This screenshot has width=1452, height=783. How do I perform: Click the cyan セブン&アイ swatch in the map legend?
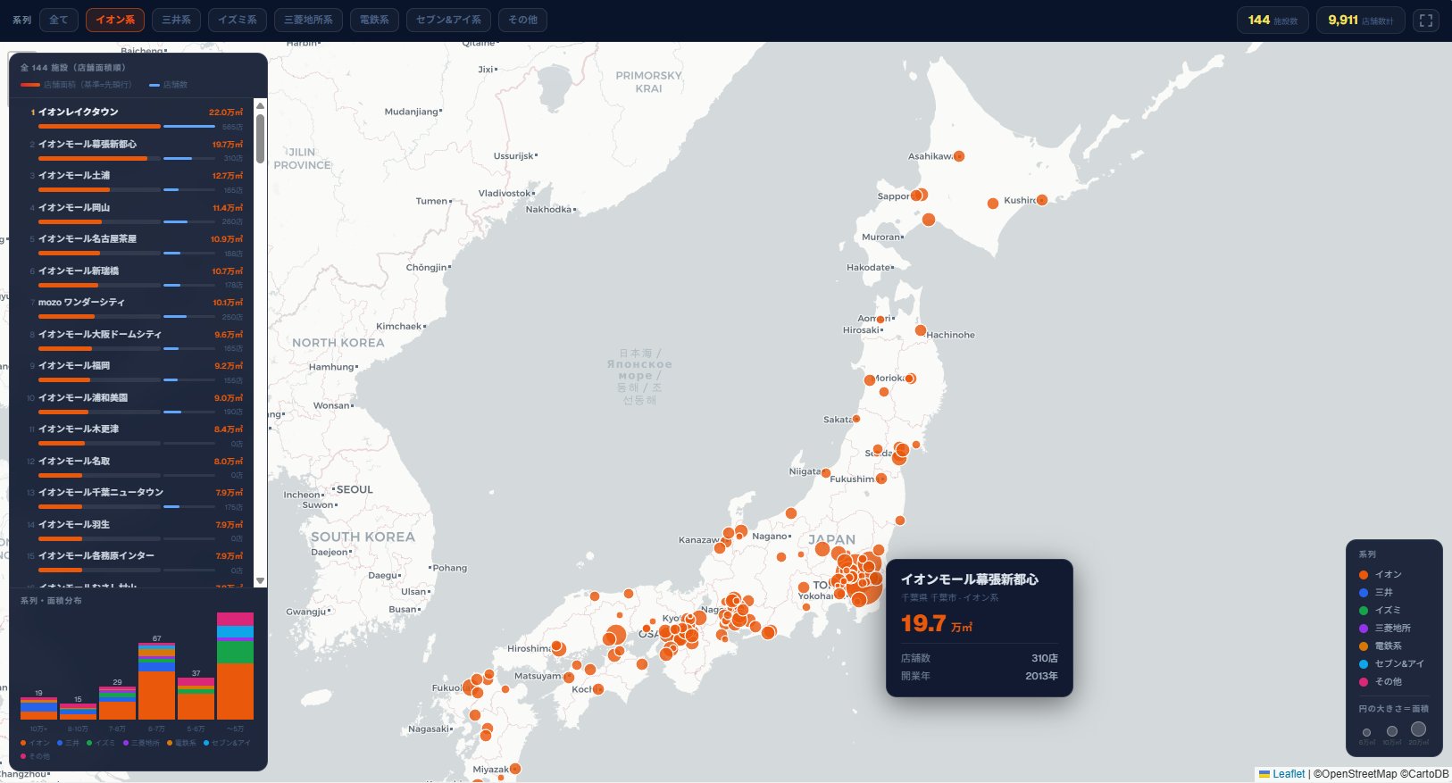tap(1364, 664)
